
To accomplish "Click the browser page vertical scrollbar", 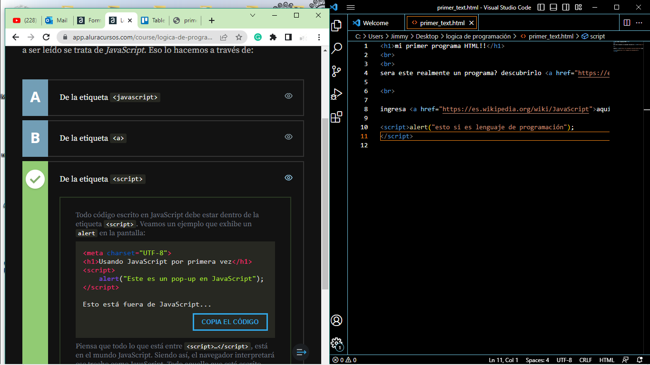I will pos(325,203).
